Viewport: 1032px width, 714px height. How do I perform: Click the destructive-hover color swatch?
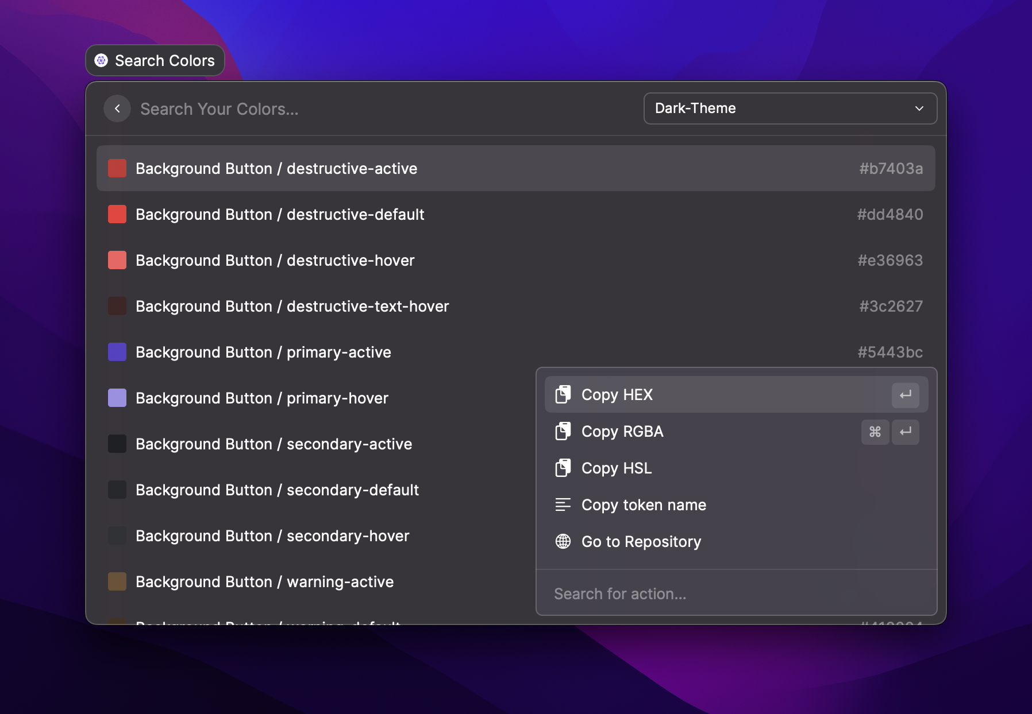point(117,261)
